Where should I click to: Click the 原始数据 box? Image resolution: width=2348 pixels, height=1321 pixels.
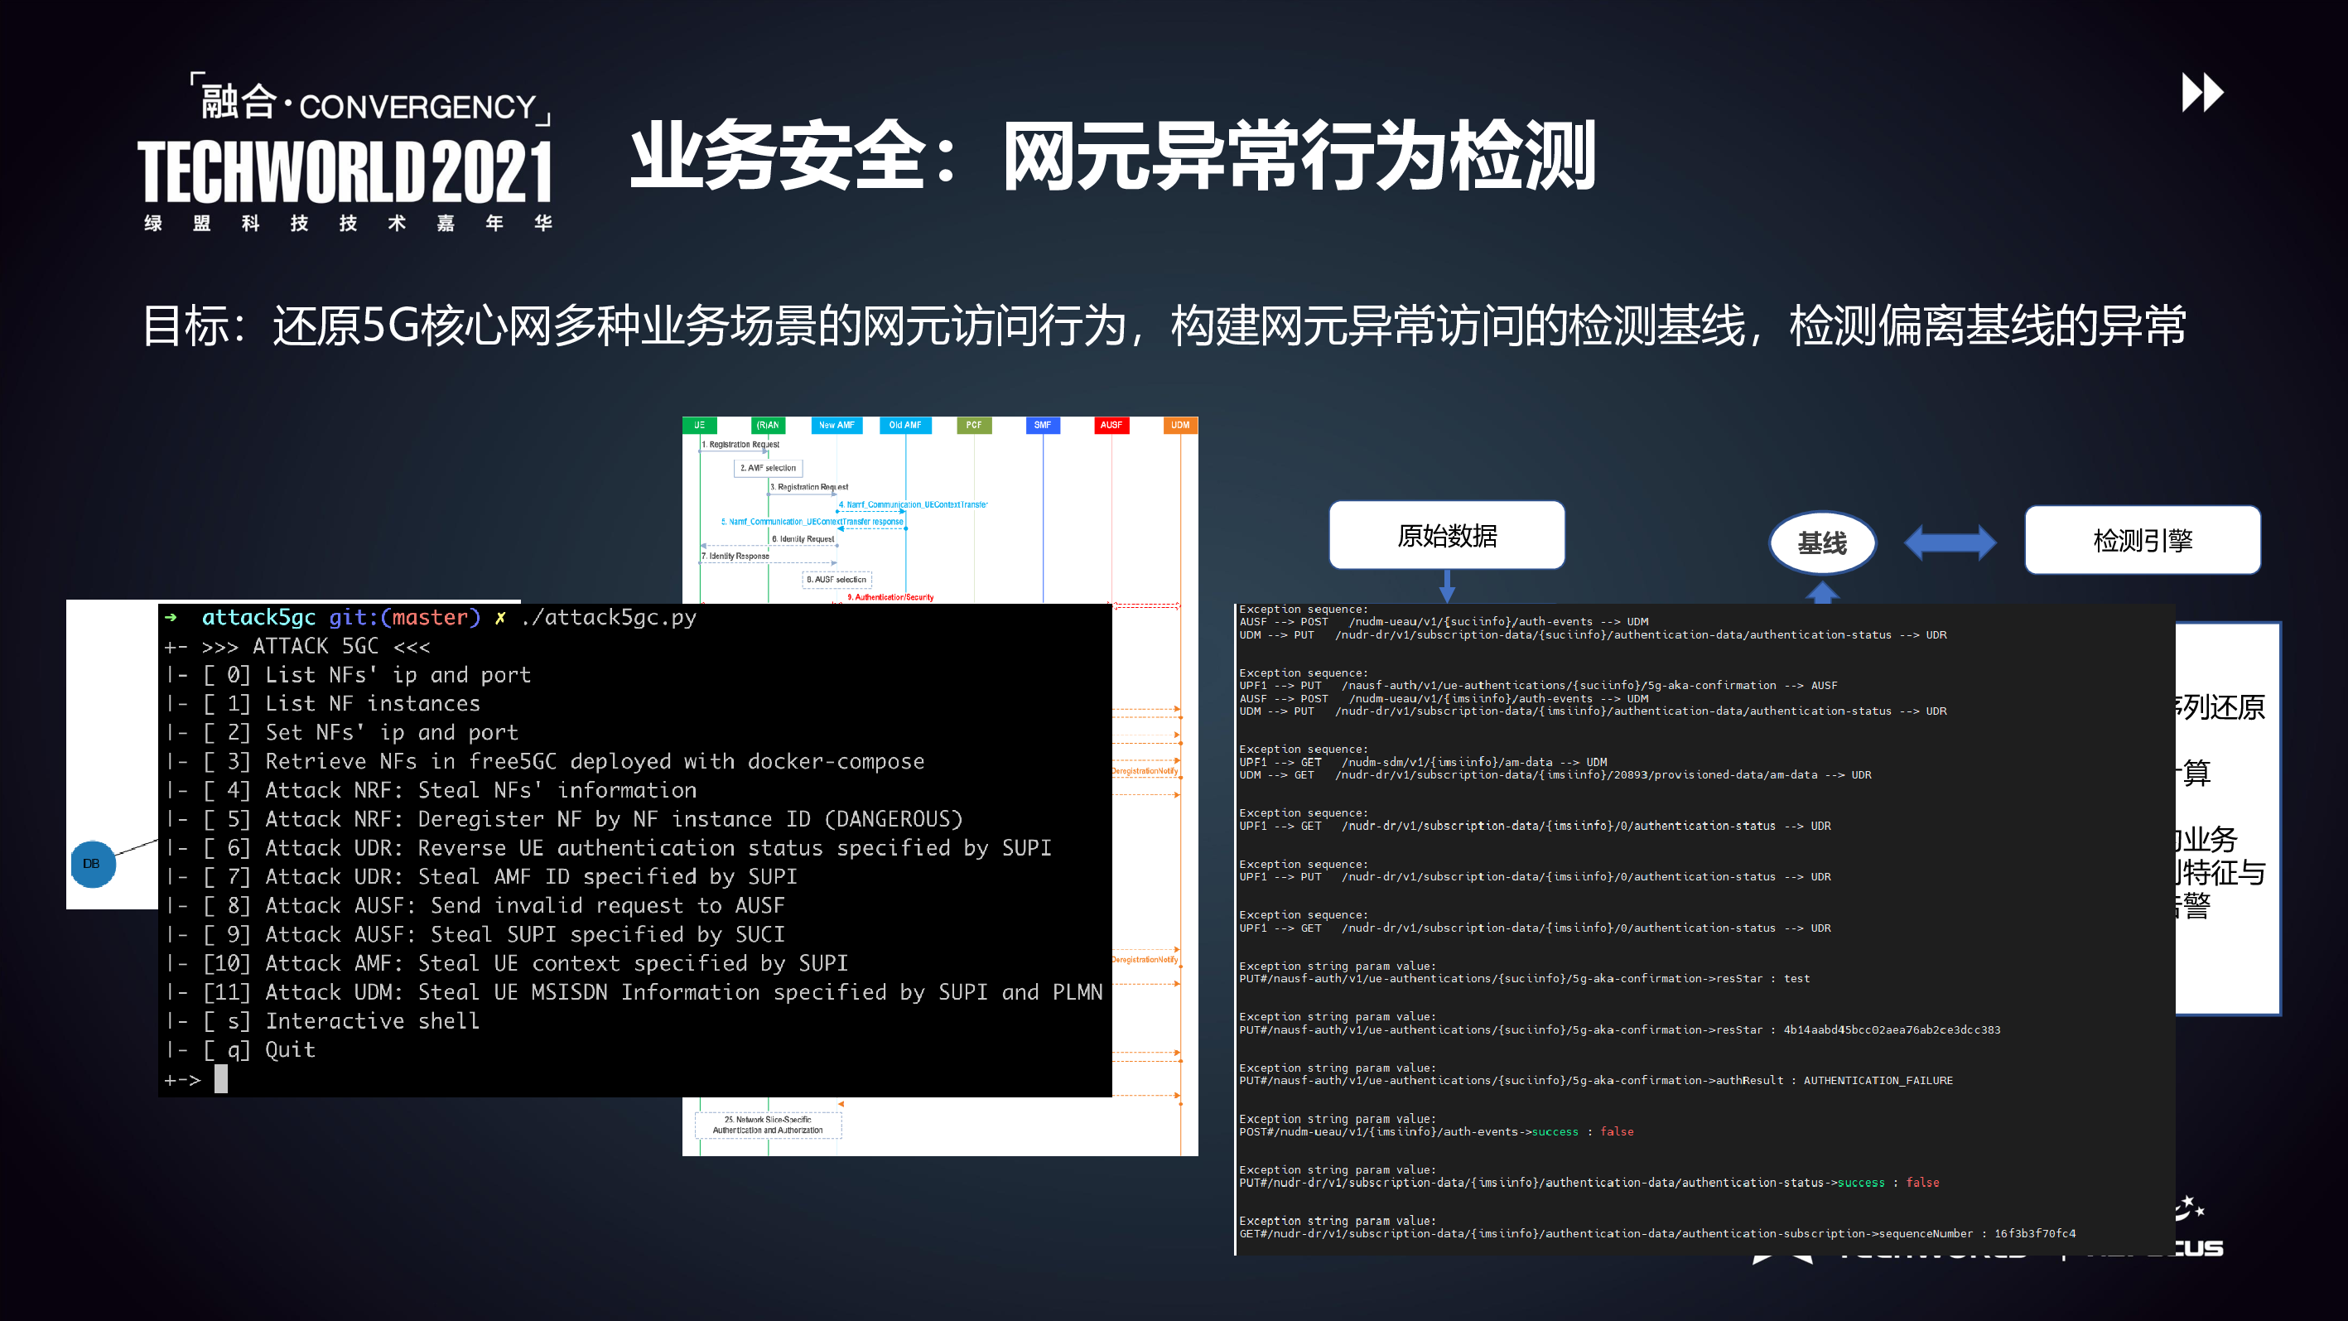(1447, 535)
